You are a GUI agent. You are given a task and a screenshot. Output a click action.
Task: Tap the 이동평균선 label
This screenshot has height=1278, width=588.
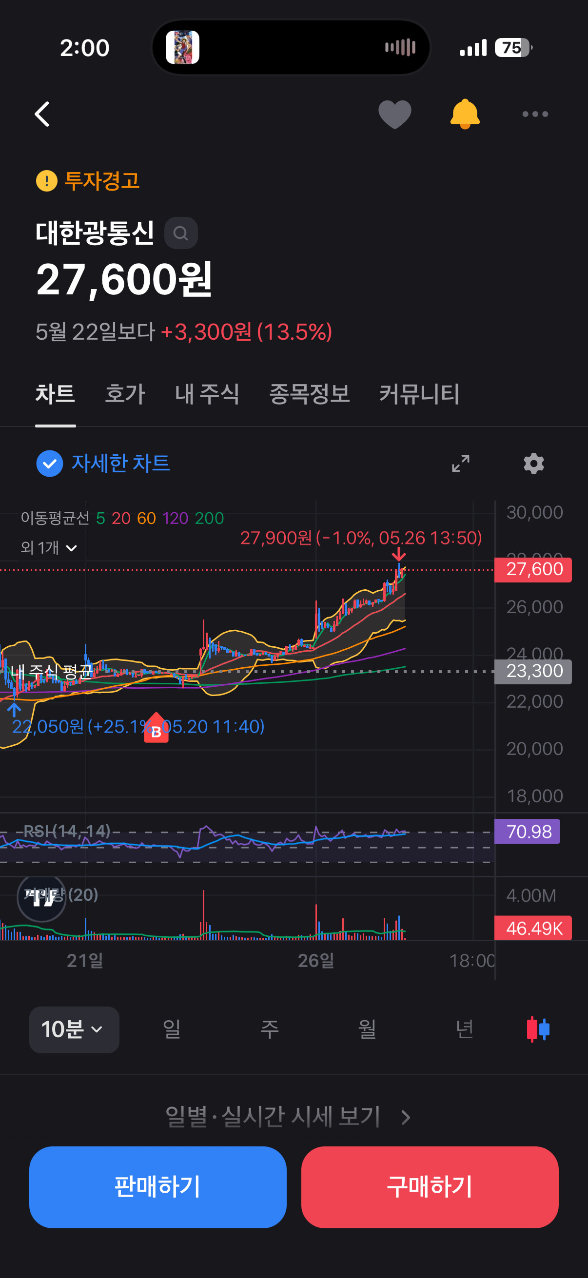[x=55, y=519]
